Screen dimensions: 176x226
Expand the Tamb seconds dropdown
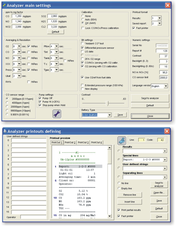click(56, 58)
